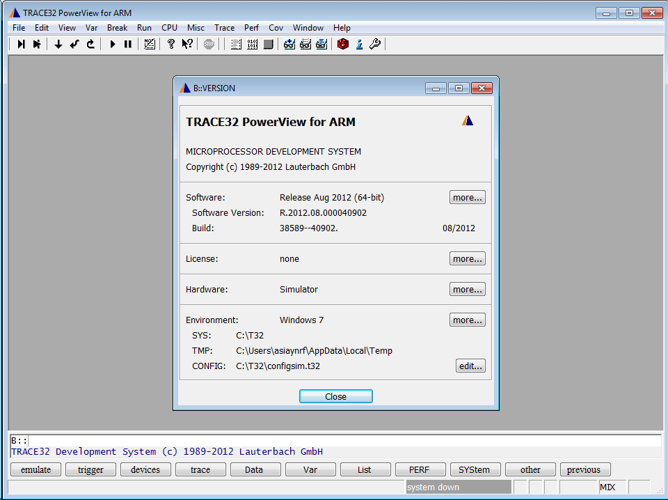This screenshot has height=500, width=668.
Task: Start execution with the Go play icon
Action: tap(113, 44)
